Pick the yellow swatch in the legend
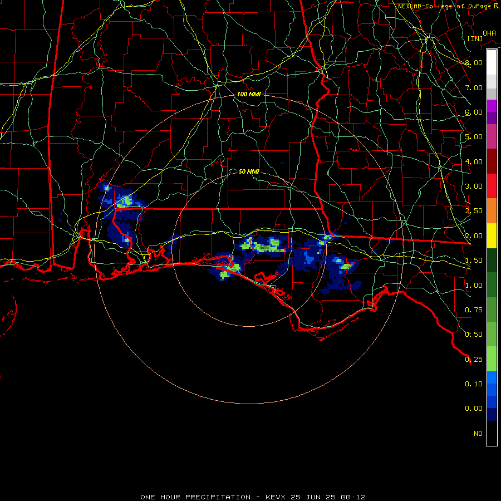The width and height of the screenshot is (501, 501). (492, 236)
